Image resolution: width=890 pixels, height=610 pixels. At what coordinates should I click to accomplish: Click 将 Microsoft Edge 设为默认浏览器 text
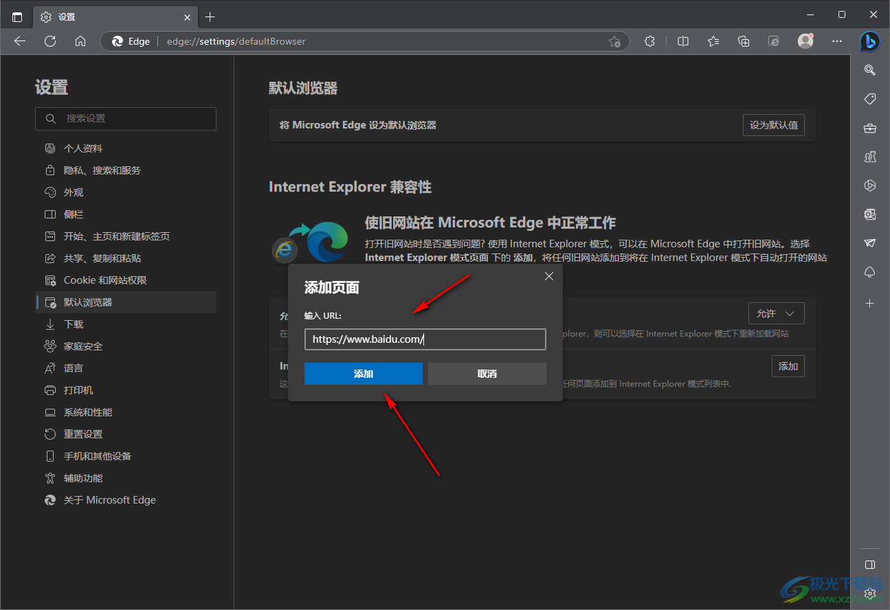point(358,125)
